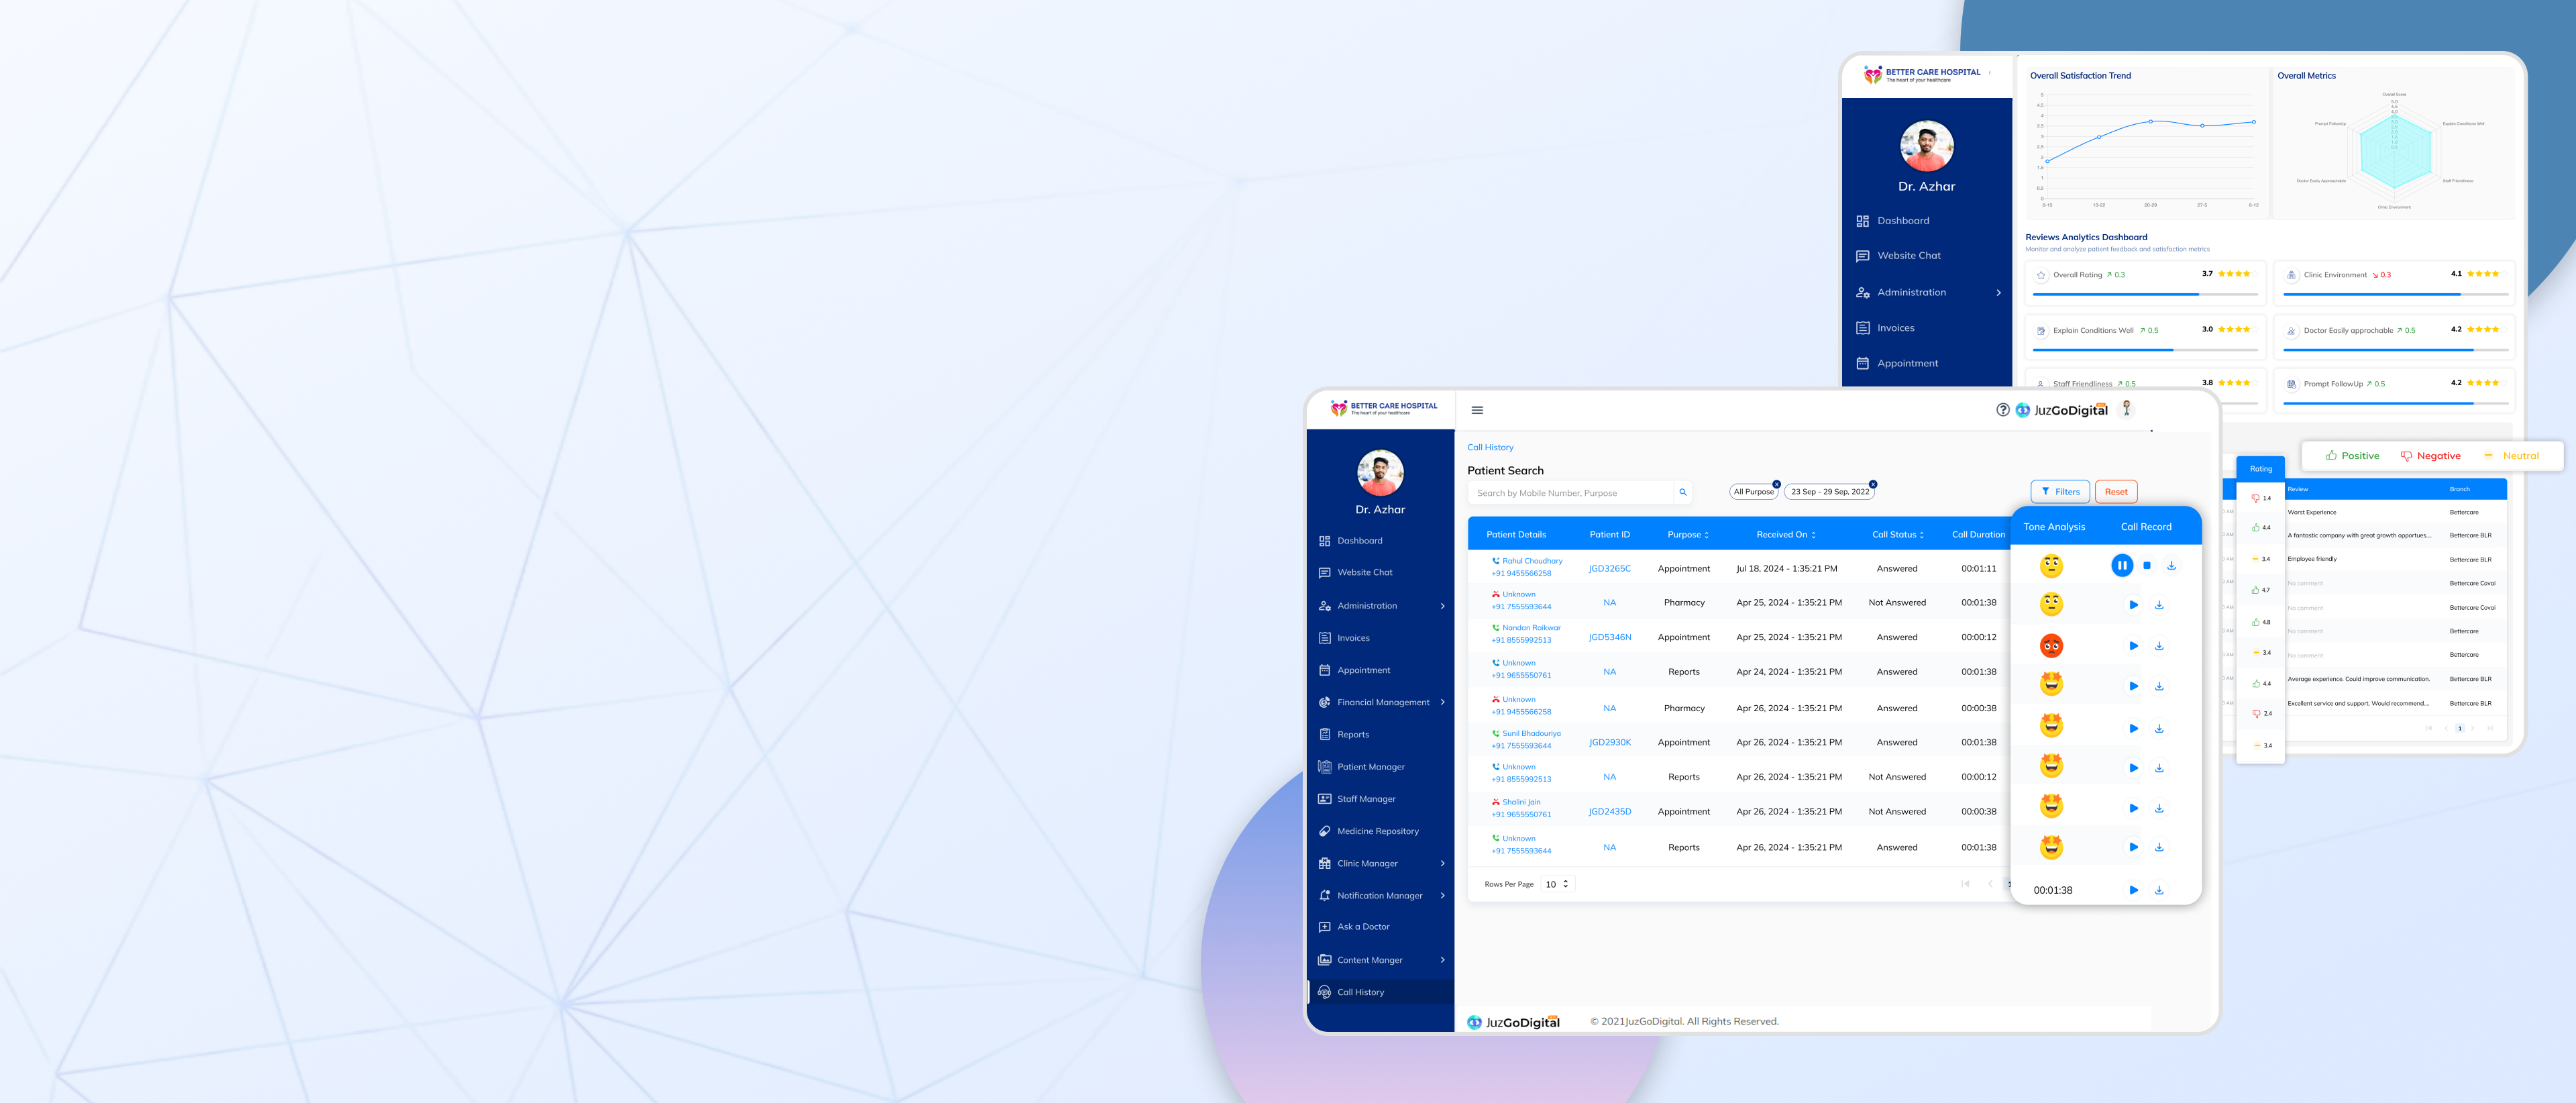Viewport: 2576px width, 1103px height.
Task: Open the Staff Manager icon
Action: pyautogui.click(x=1325, y=798)
